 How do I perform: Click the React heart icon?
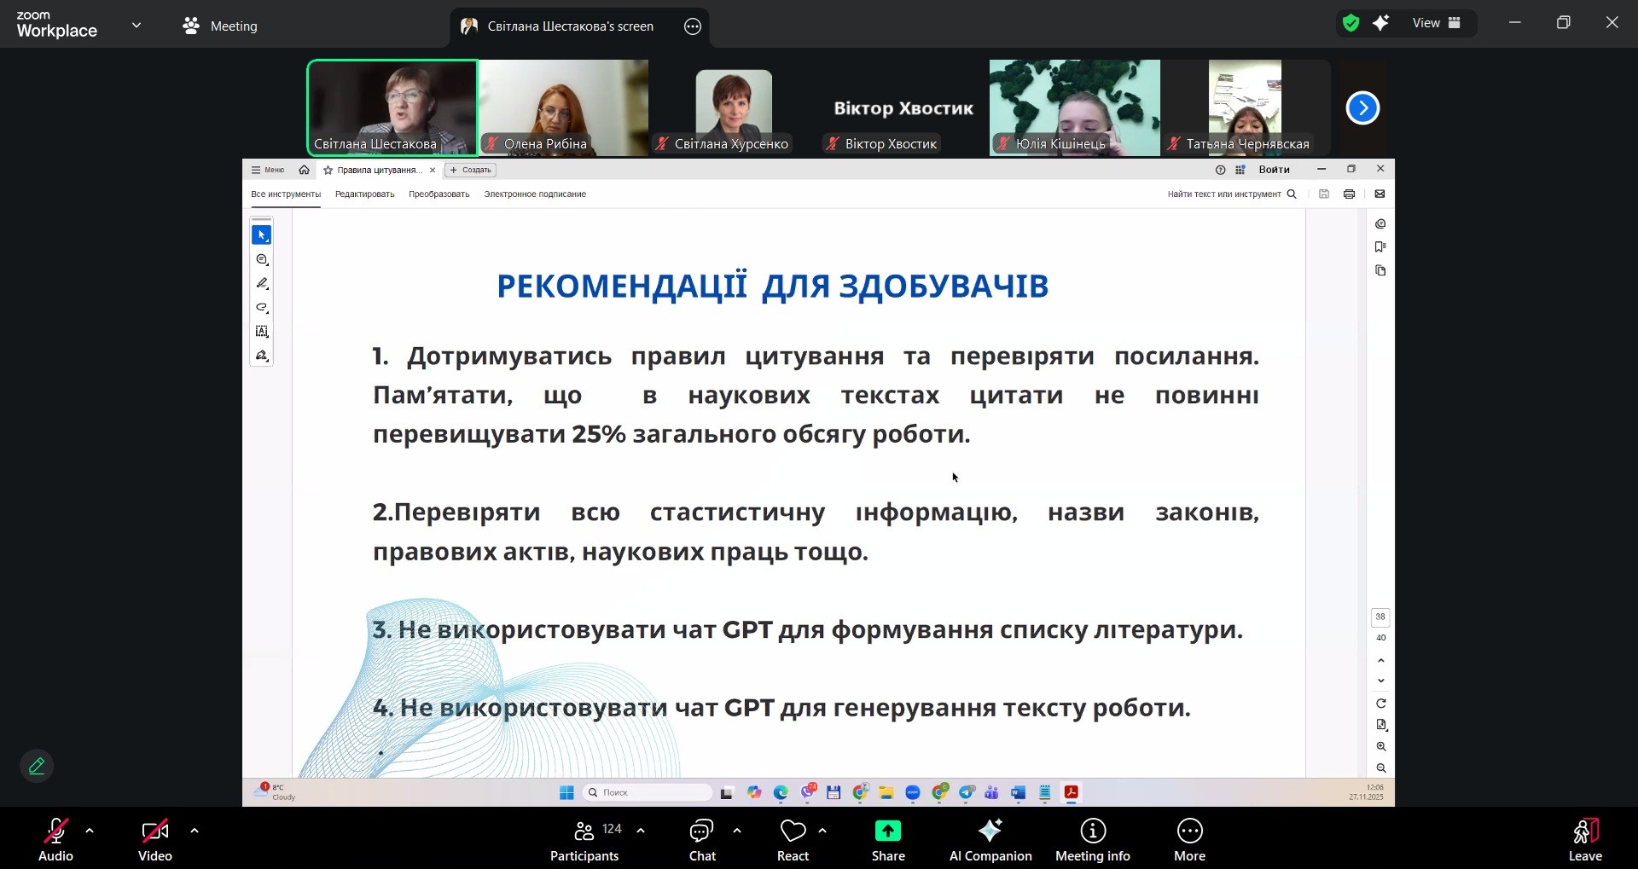(x=793, y=831)
